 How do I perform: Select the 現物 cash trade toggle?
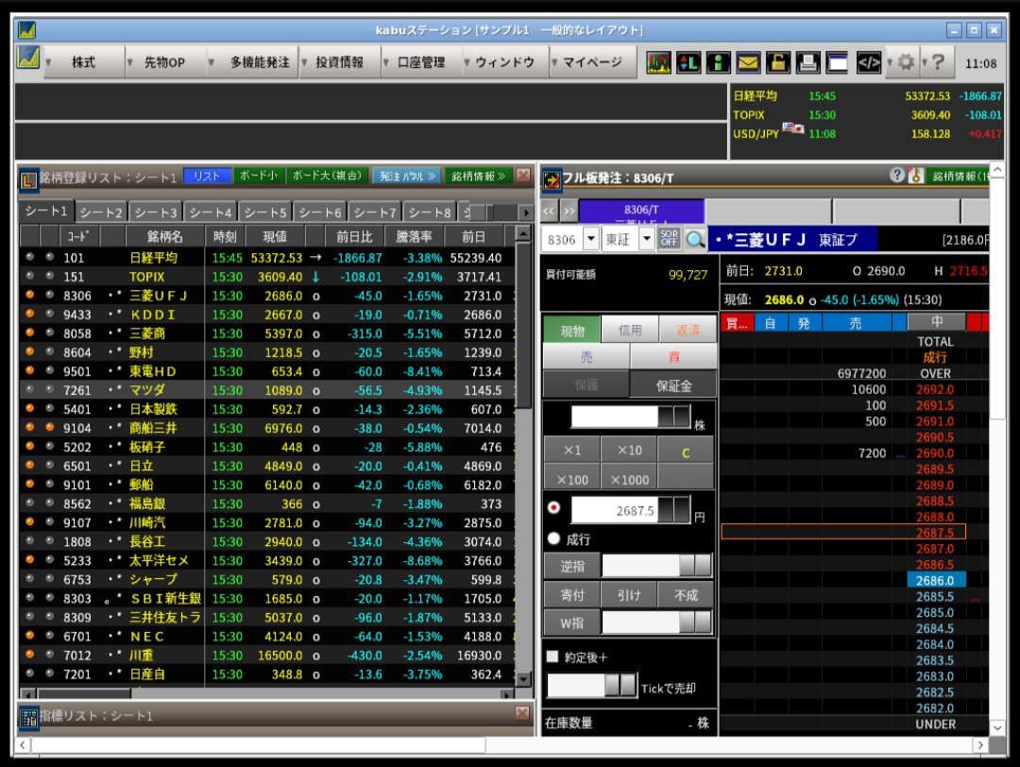tap(571, 332)
